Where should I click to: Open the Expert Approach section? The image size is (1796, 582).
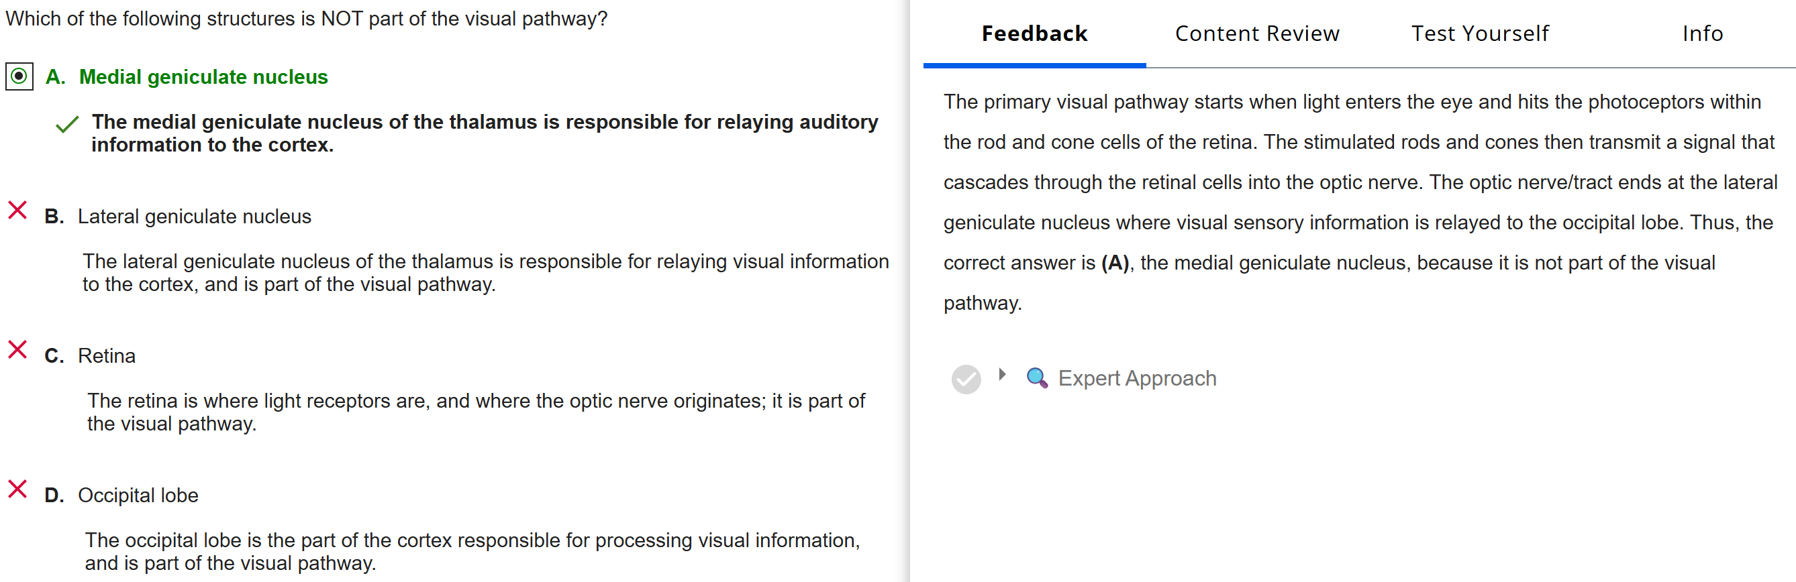coord(1136,378)
